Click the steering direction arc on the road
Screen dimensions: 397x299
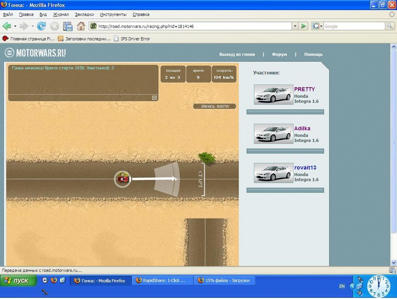point(166,179)
